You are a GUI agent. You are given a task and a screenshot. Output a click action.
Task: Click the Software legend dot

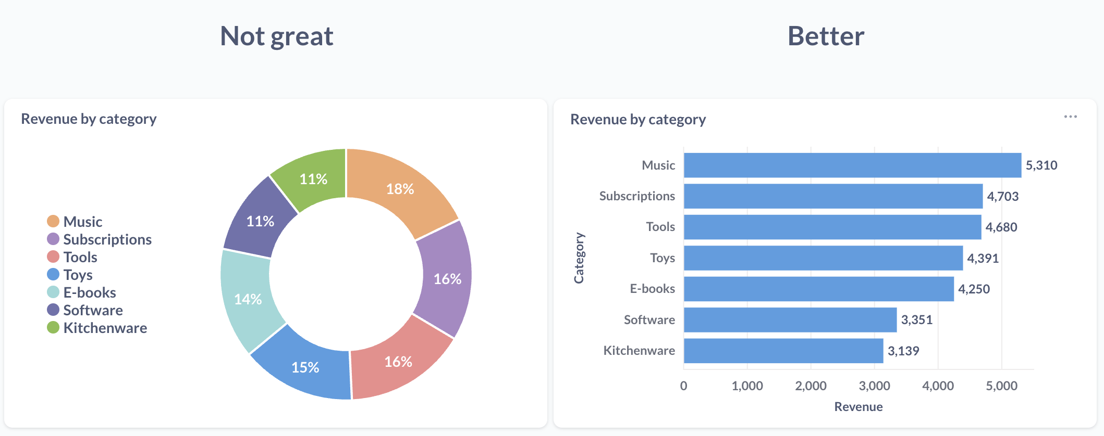53,310
